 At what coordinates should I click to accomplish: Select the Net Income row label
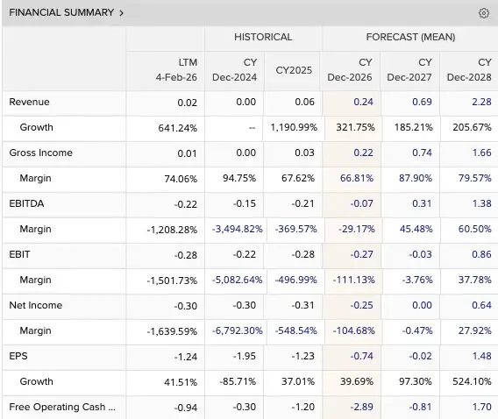pyautogui.click(x=36, y=305)
